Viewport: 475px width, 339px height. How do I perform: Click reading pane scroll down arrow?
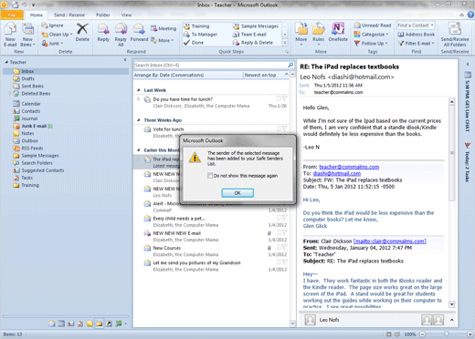452,304
